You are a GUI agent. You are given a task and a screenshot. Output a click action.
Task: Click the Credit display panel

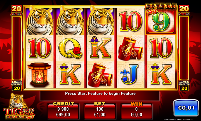point(63,110)
